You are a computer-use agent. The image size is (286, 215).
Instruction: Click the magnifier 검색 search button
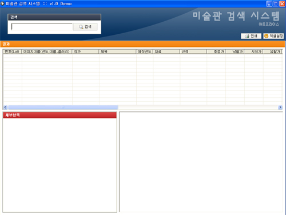point(85,27)
